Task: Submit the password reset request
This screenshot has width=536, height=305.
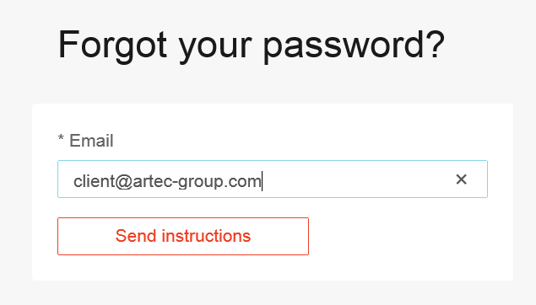Action: point(183,236)
